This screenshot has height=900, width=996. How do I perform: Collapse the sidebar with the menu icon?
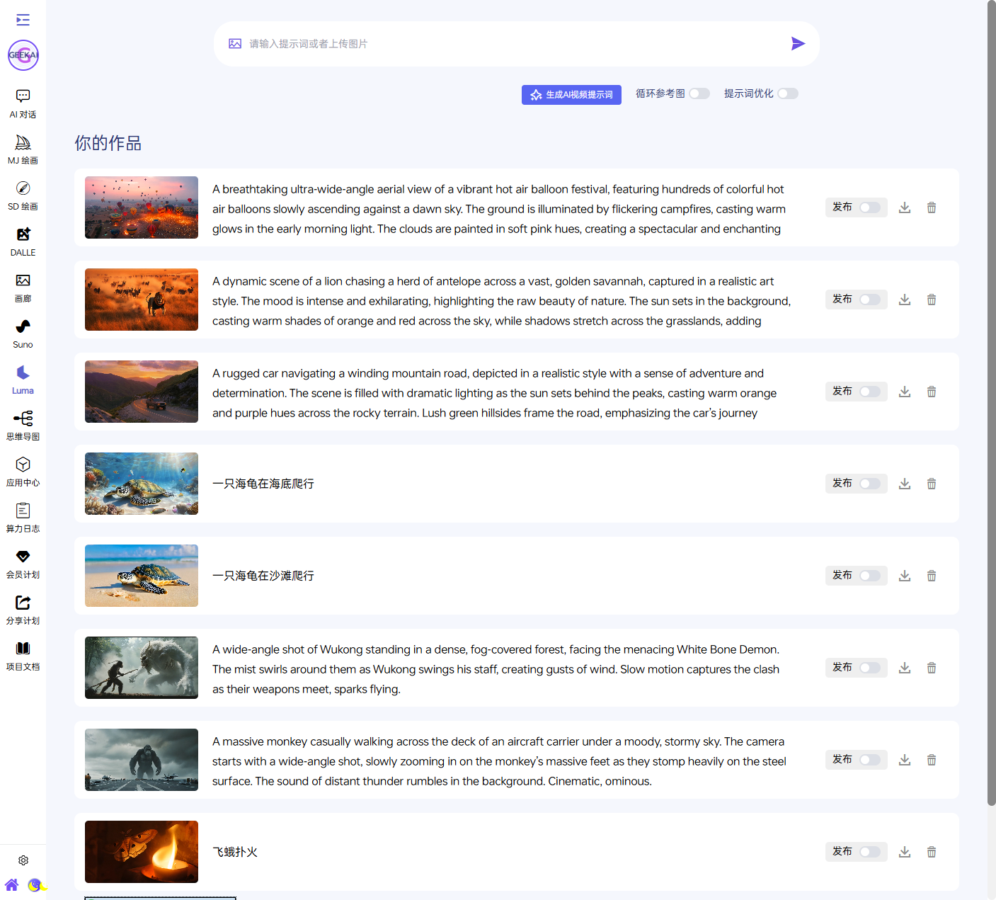23,20
